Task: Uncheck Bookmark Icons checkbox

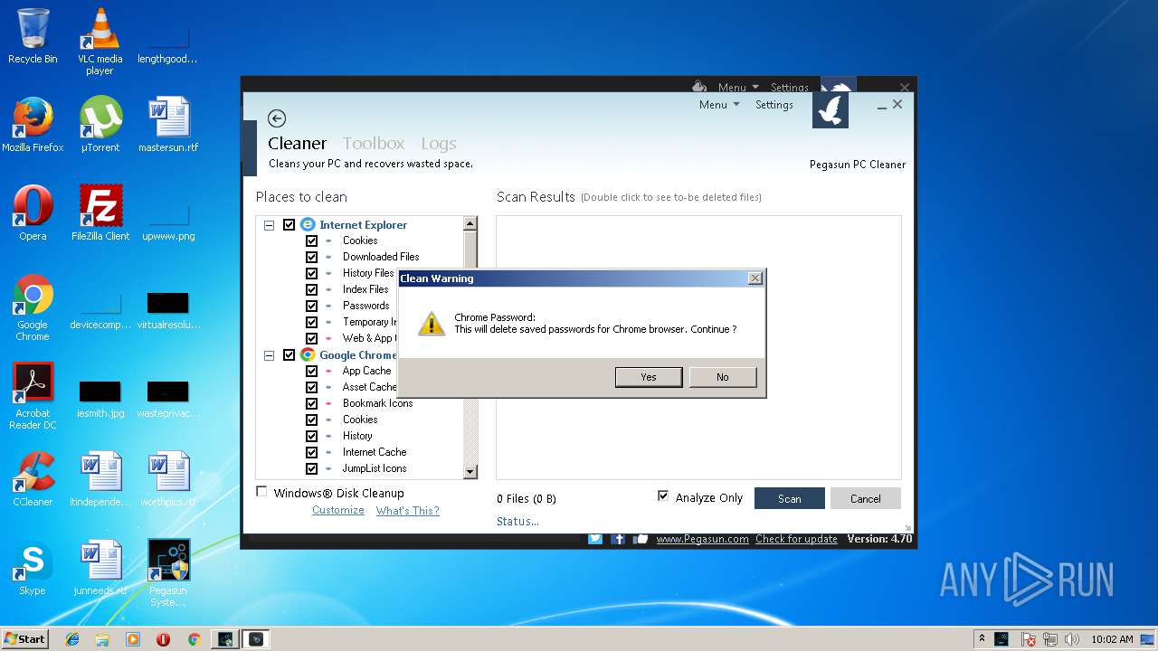Action: pyautogui.click(x=311, y=404)
